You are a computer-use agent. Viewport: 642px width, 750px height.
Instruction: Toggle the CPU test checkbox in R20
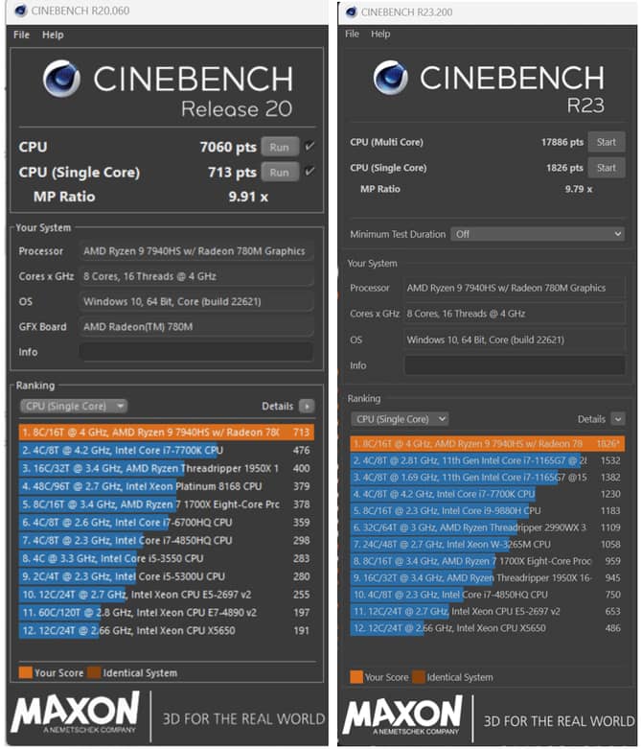(x=310, y=146)
